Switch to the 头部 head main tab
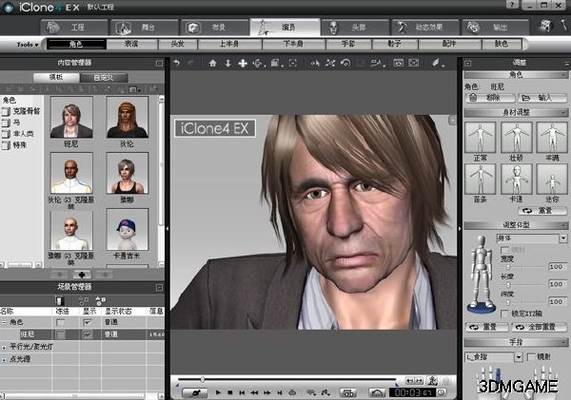The height and width of the screenshot is (400, 571). (x=355, y=28)
